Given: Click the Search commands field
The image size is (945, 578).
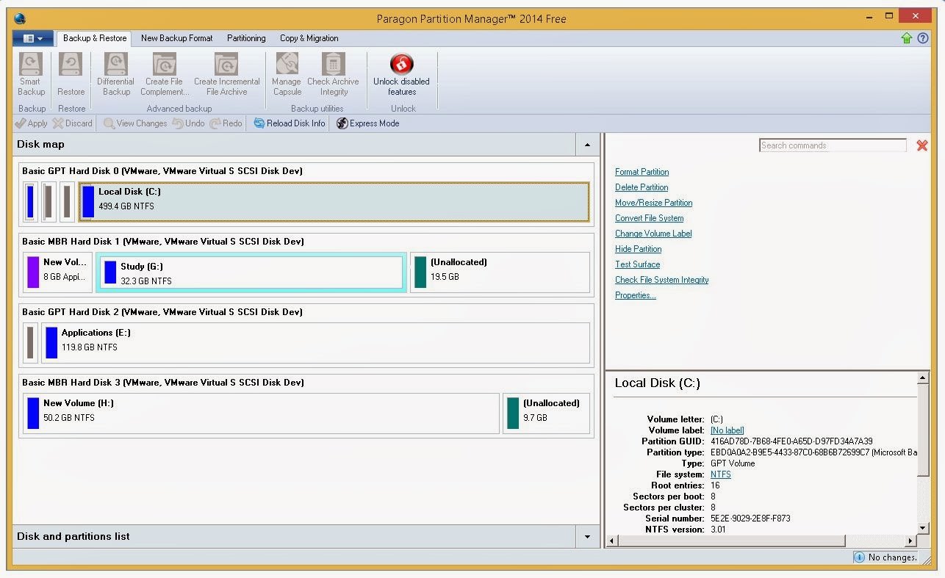Looking at the screenshot, I should 833,145.
